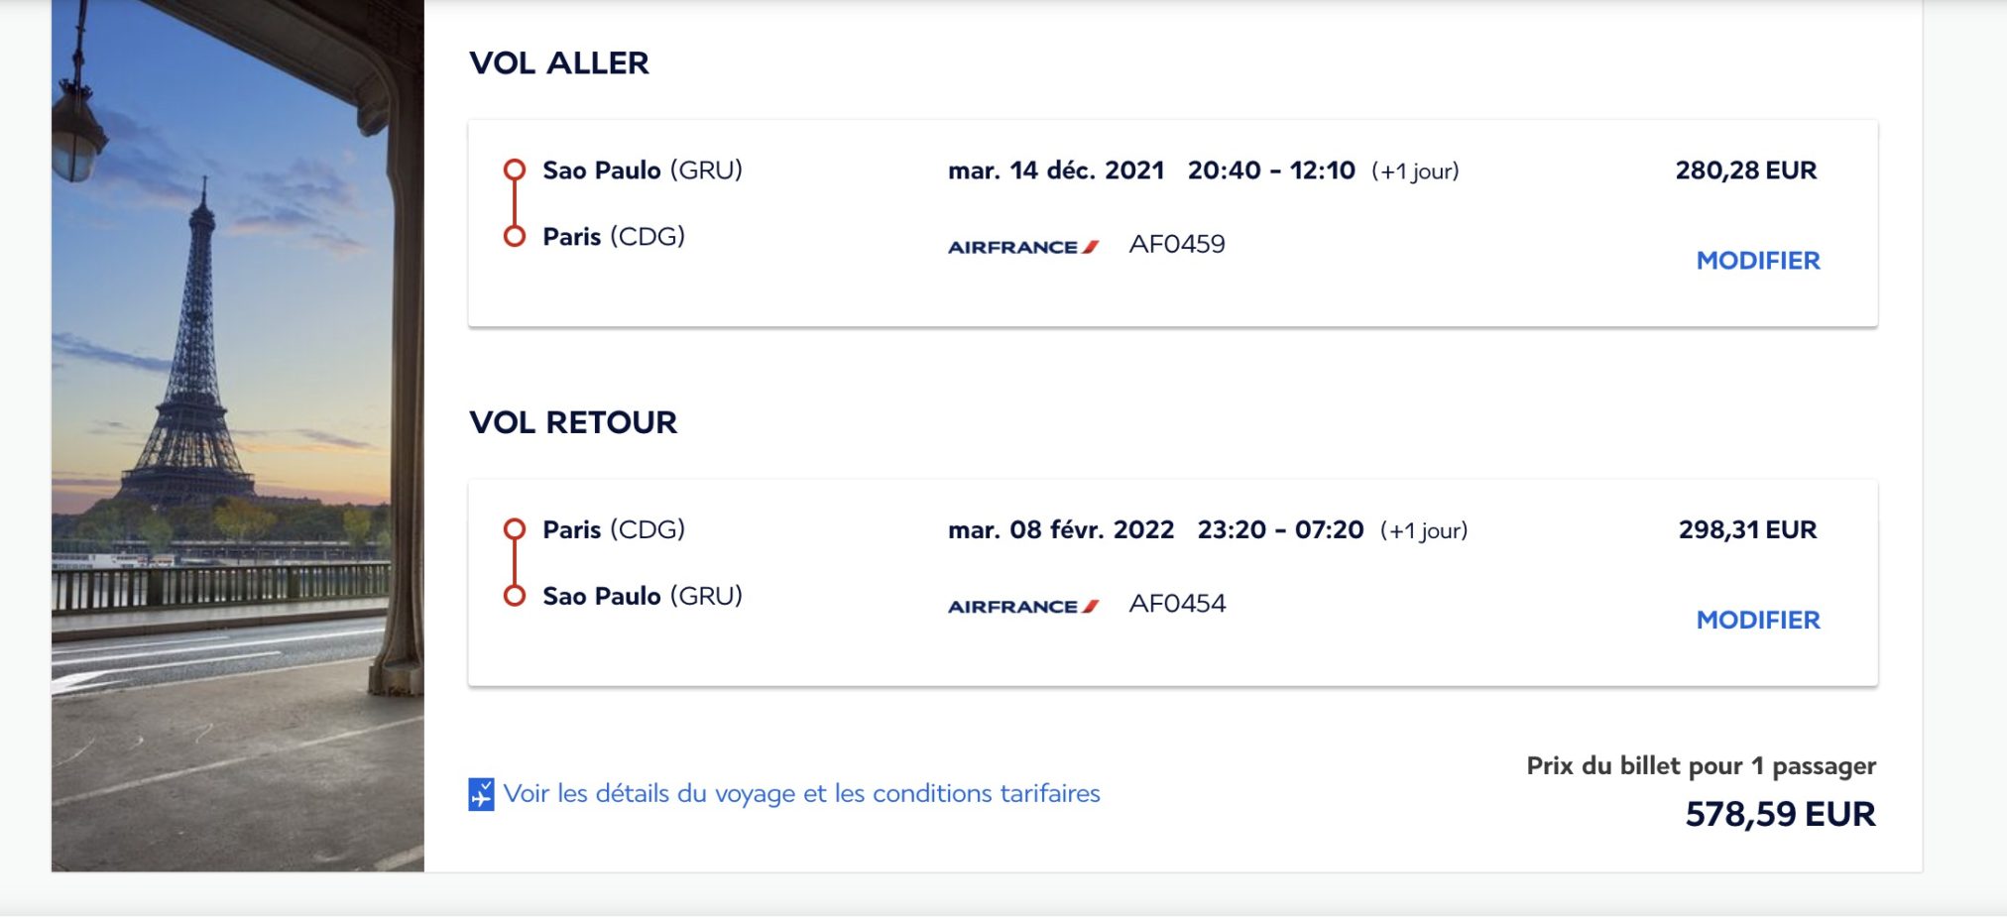The width and height of the screenshot is (2007, 918).
Task: Click the 280,28 EUR outbound price
Action: (1745, 171)
